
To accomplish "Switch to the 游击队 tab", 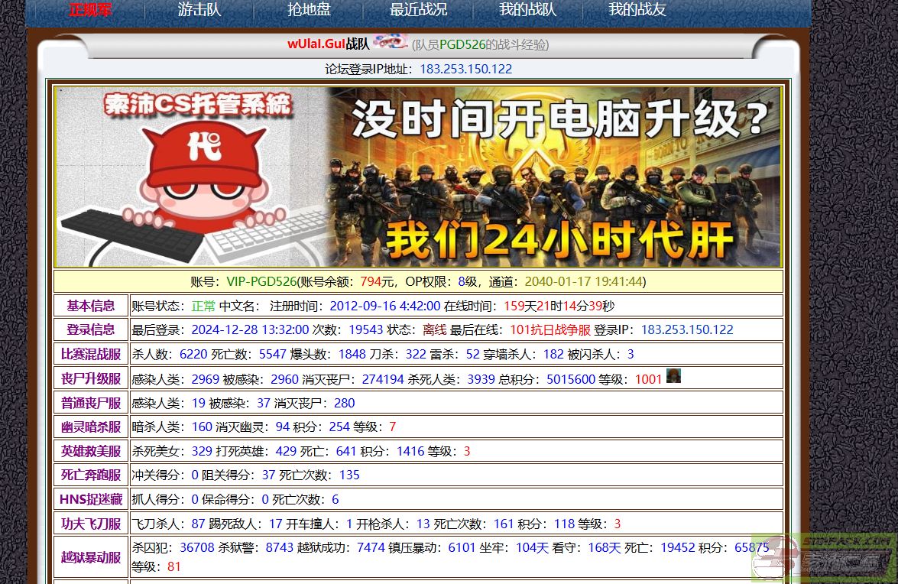I will (x=199, y=11).
